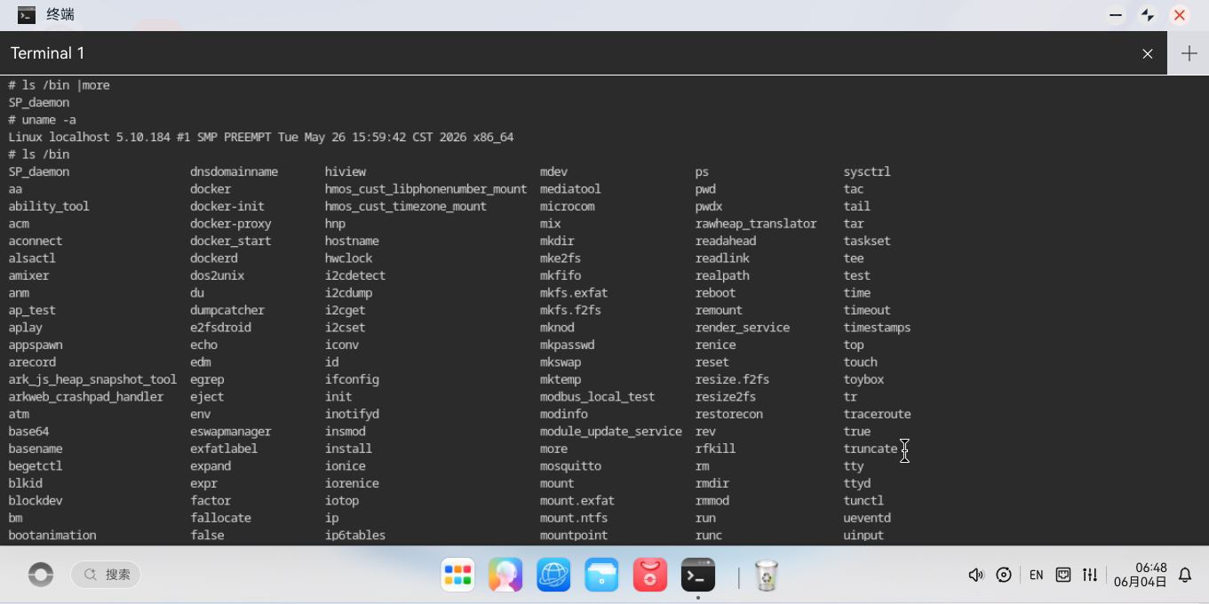Click the "bootanimation" entry

pos(52,536)
